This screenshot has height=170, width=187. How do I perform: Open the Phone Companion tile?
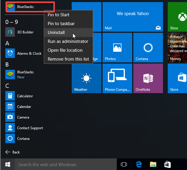117,78
